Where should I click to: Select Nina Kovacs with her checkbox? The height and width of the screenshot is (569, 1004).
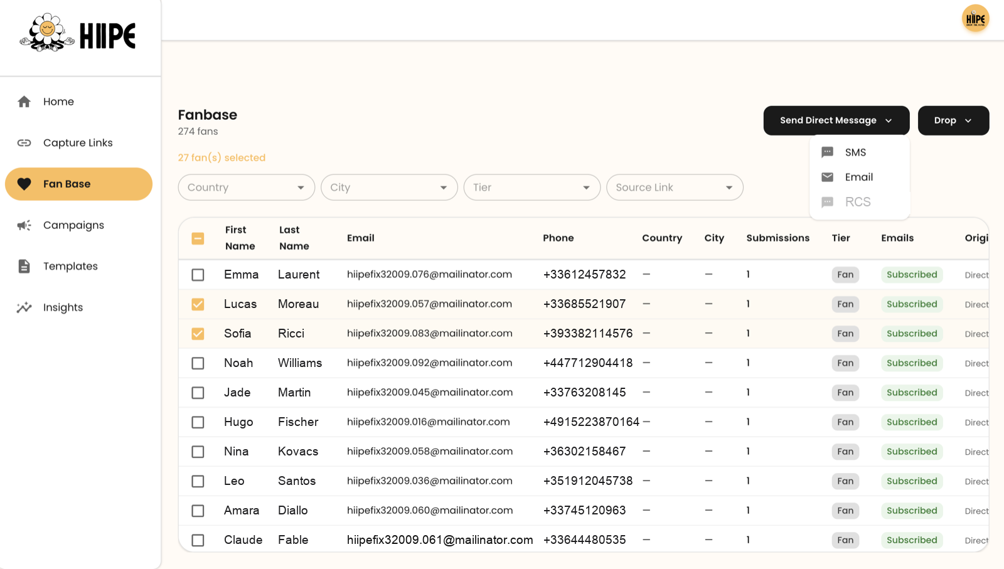pyautogui.click(x=198, y=452)
